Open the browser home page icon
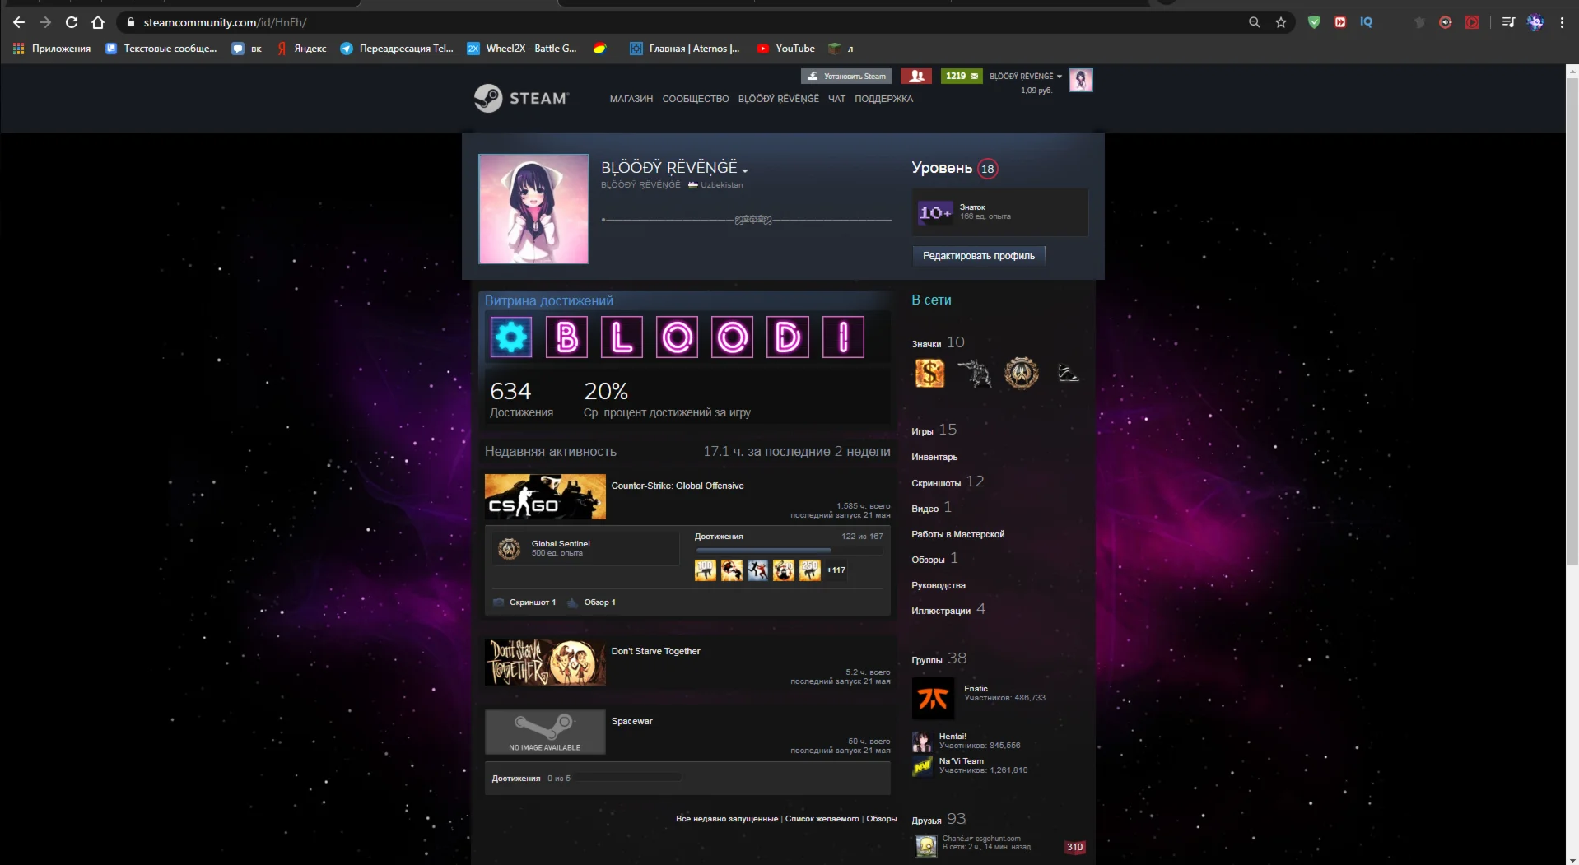The height and width of the screenshot is (865, 1579). coord(98,22)
